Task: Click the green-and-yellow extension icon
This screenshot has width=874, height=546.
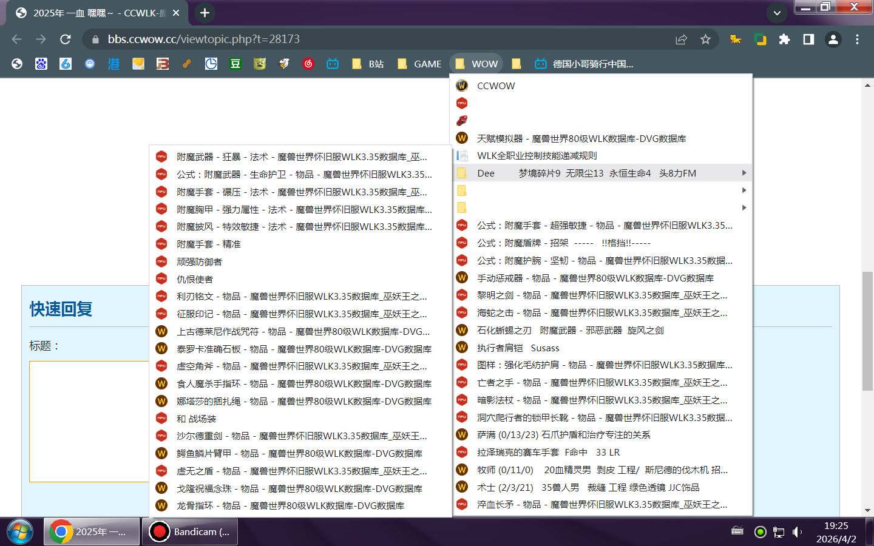Action: 760,39
